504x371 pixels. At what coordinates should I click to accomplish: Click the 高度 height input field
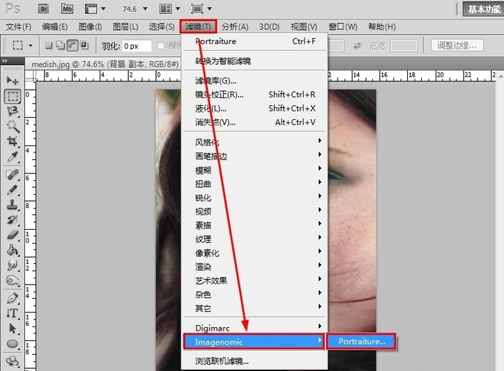404,46
